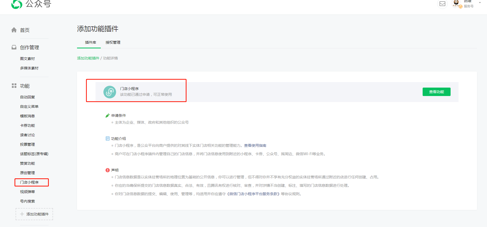Click the 创作管理 inbox icon
Viewport: 487px width, 227px height.
point(14,47)
